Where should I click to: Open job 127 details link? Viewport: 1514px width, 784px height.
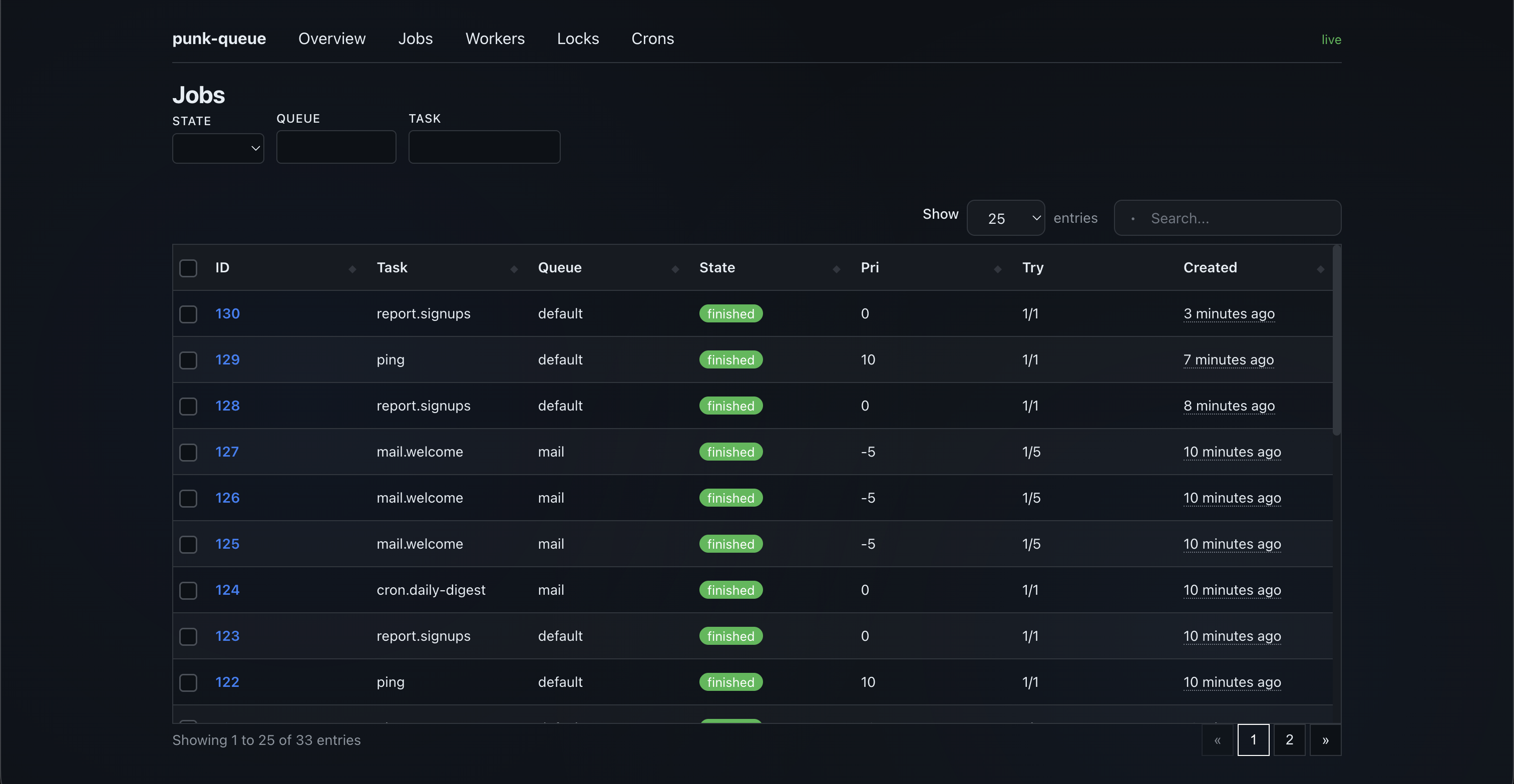[x=227, y=452]
